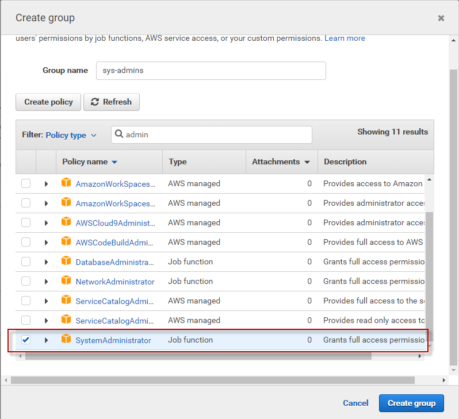
Task: Expand details for the SystemAdministrator row
Action: click(x=46, y=340)
